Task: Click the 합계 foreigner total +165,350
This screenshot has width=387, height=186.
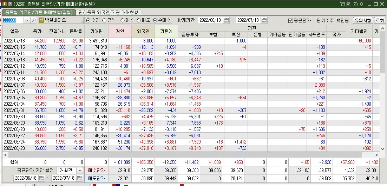Action: (143, 162)
